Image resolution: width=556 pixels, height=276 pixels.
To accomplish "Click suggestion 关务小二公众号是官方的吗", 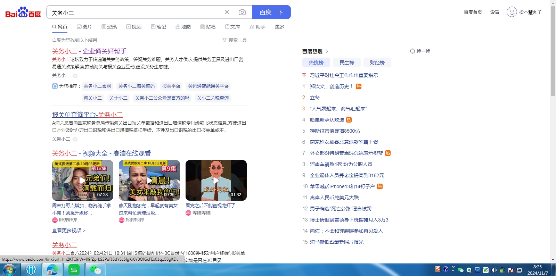I will coord(162,98).
